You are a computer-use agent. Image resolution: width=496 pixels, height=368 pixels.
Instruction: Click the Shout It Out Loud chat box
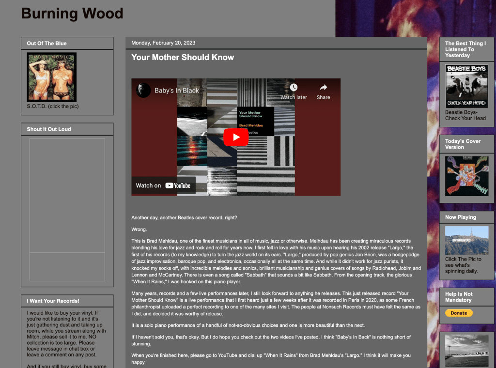click(x=67, y=209)
